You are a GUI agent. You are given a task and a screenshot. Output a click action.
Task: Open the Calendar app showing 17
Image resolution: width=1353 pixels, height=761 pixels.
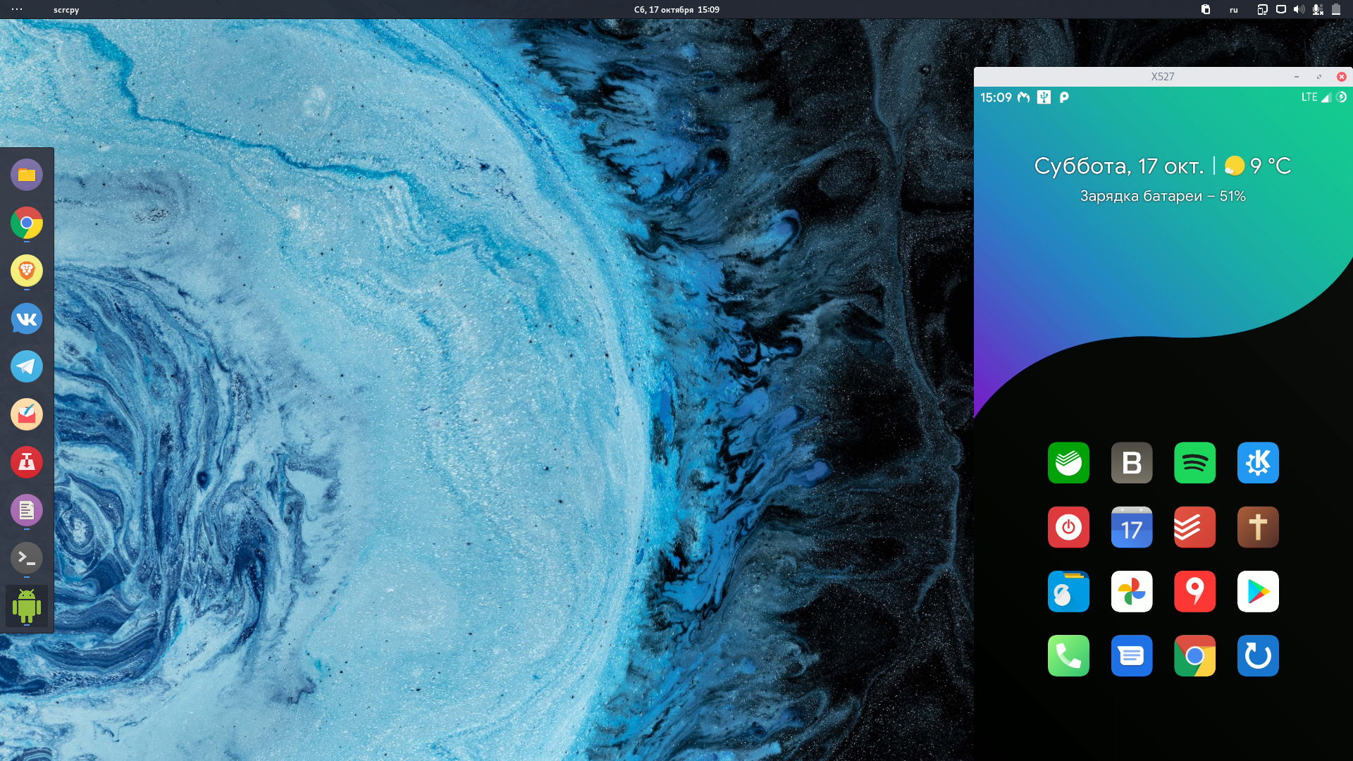[x=1132, y=527]
